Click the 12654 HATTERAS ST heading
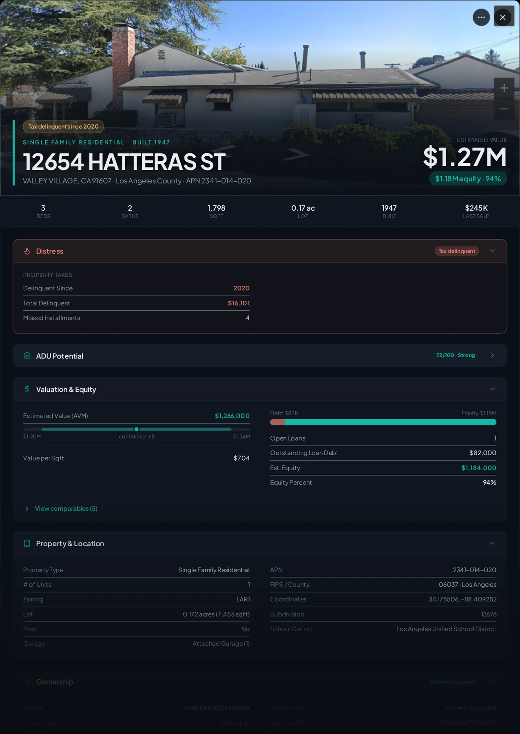Screen dimensions: 520x734 click(x=124, y=162)
